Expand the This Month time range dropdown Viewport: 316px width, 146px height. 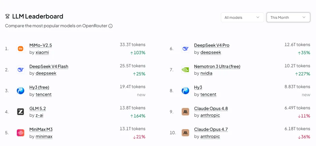click(288, 17)
